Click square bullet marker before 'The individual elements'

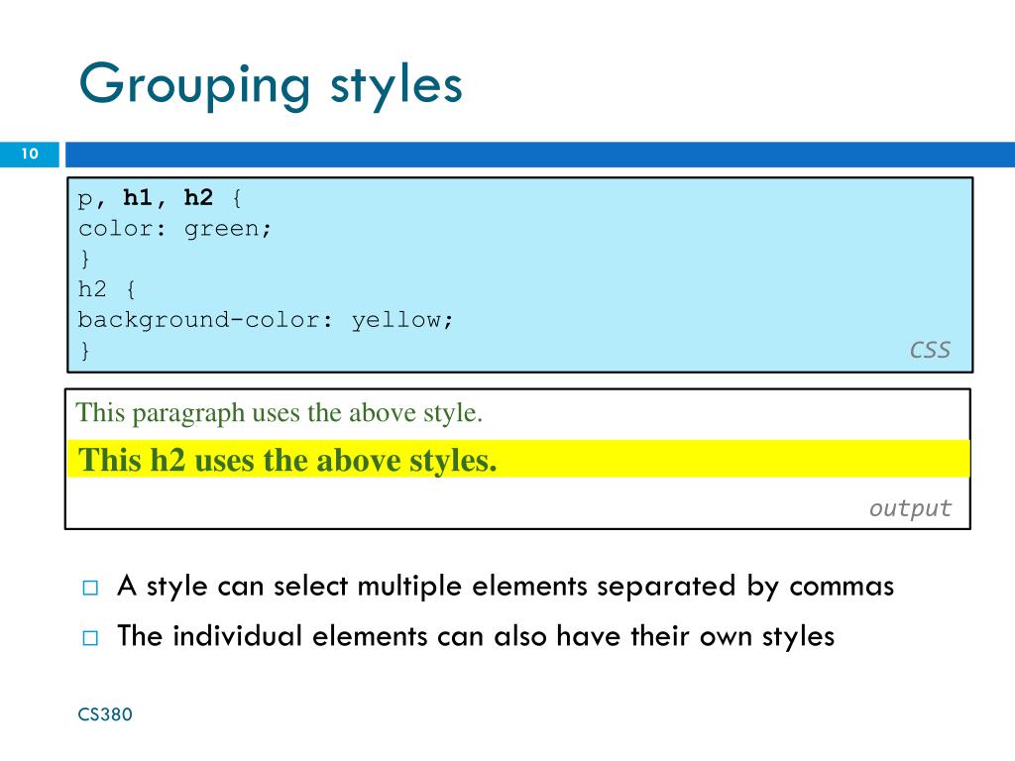[x=90, y=638]
